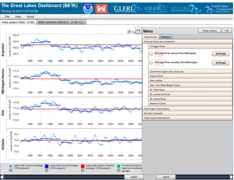
Task: Click the Great Lakes Commission logo
Action: click(219, 9)
